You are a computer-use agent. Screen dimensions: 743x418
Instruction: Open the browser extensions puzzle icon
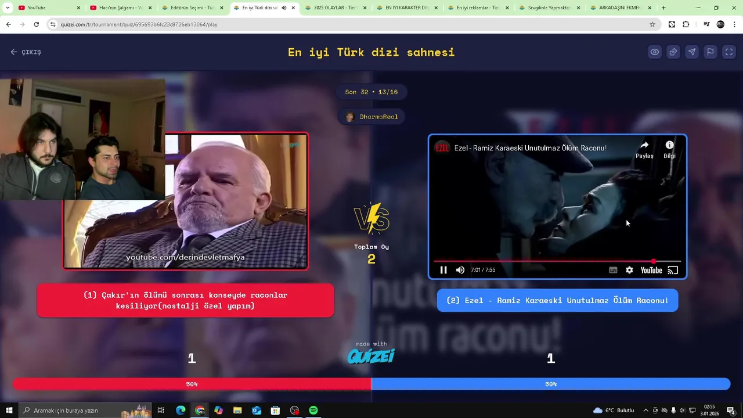[686, 24]
